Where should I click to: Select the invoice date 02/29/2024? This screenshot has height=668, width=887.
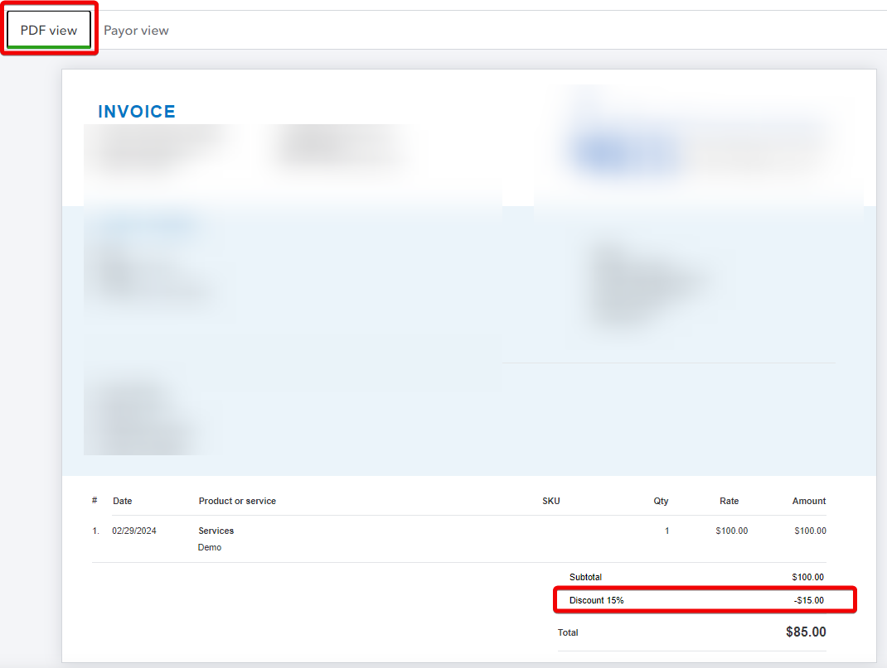[x=134, y=531]
